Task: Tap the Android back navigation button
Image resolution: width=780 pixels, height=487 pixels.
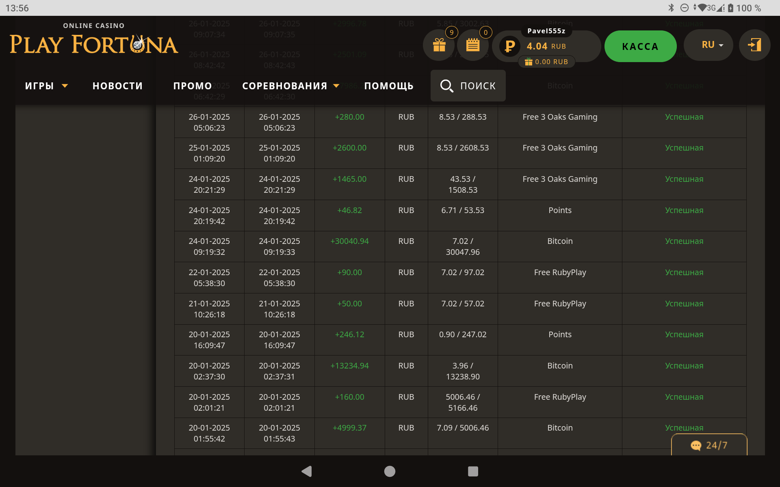Action: click(307, 471)
